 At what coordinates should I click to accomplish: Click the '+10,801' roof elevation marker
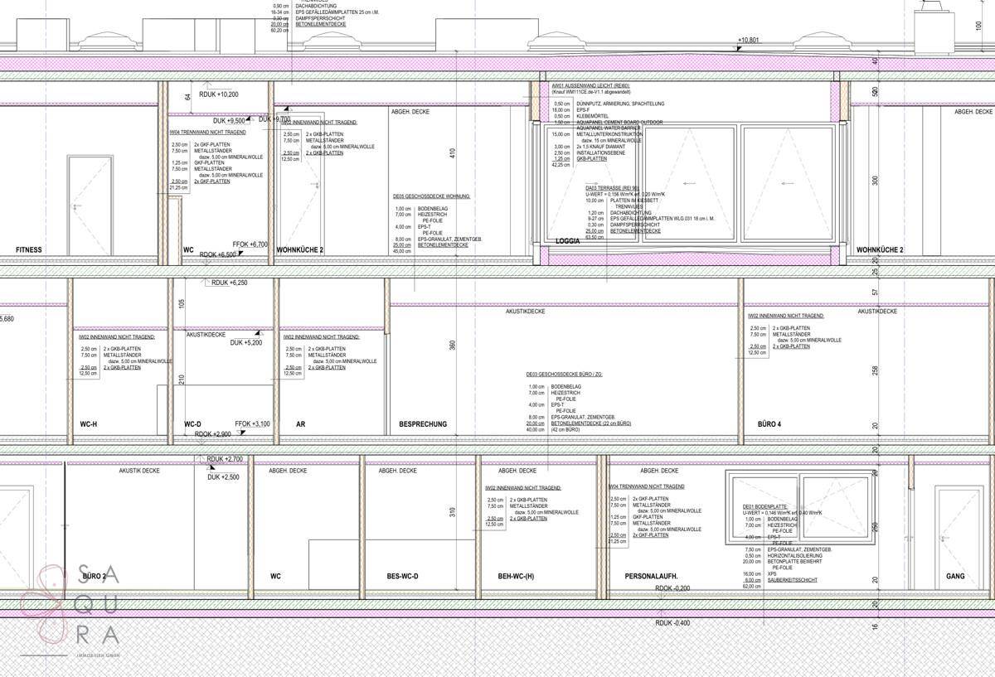coord(748,40)
